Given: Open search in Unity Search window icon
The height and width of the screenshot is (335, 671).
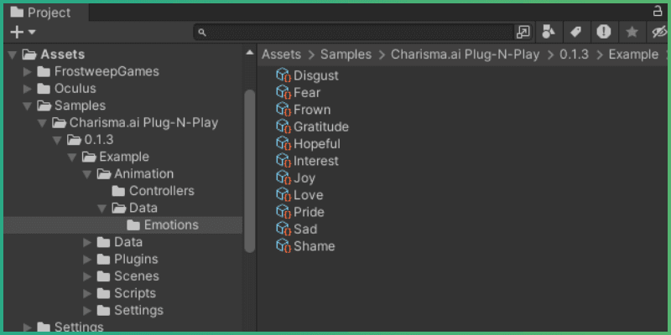Looking at the screenshot, I should [523, 32].
